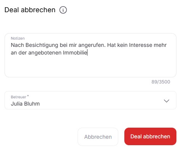Click the word angebotenen in second line
Viewport: 181px width, 149px height.
point(45,53)
